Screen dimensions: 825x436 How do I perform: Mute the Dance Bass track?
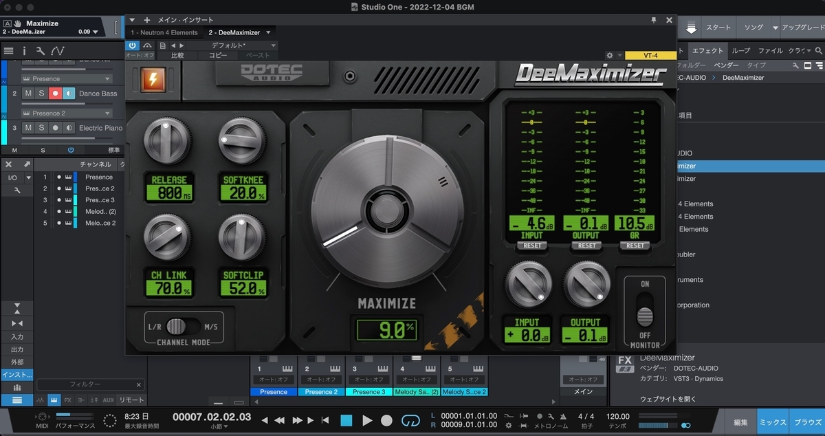[x=28, y=94]
